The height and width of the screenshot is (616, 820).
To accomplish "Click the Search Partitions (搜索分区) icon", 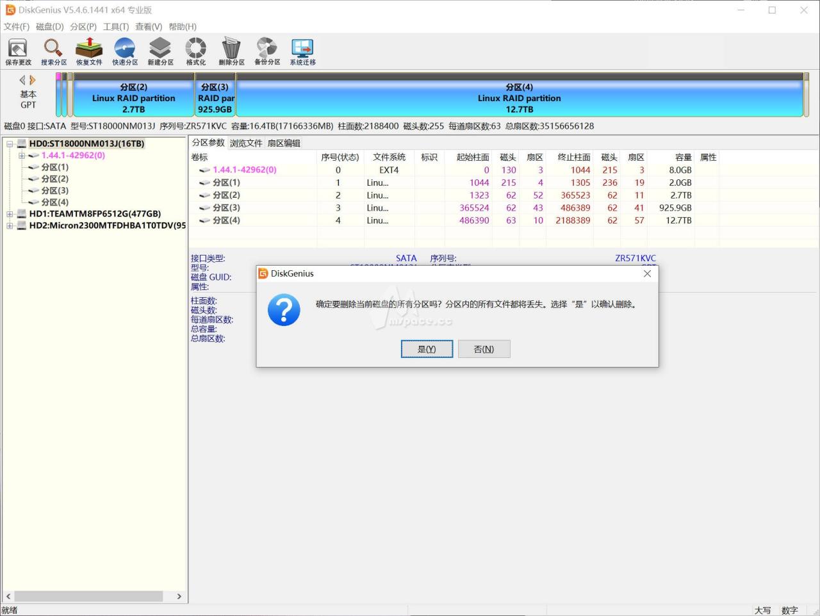I will point(53,51).
